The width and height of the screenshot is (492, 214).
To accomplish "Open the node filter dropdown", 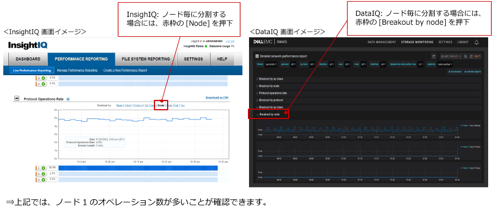I will click(x=363, y=64).
